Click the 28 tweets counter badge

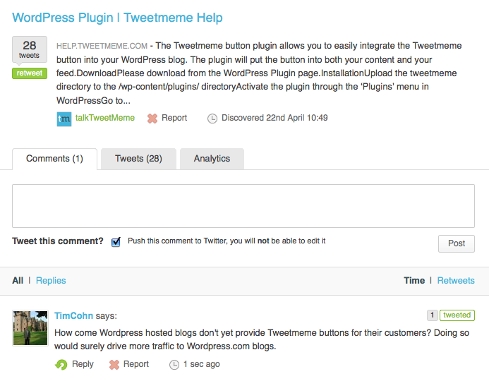click(30, 49)
